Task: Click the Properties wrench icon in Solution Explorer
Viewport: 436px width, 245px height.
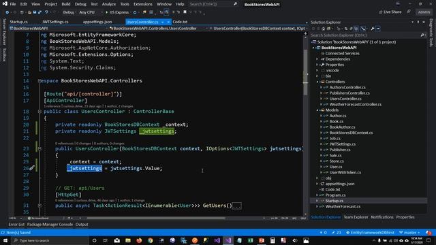Action: pyautogui.click(x=373, y=29)
